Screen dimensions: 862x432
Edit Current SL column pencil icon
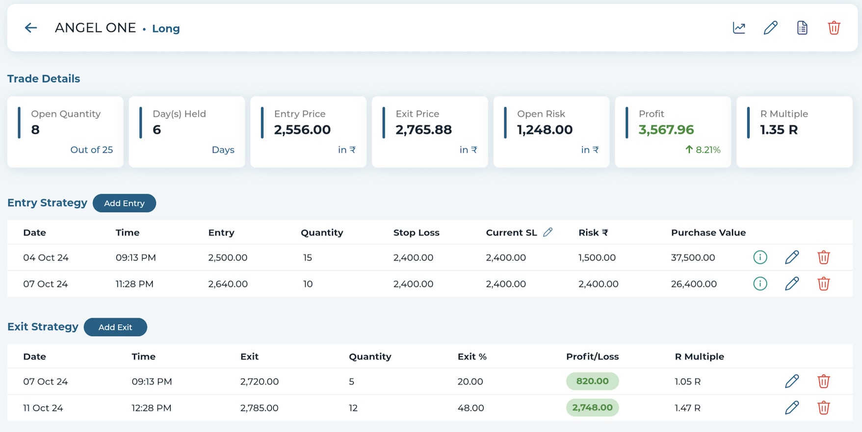click(x=548, y=232)
